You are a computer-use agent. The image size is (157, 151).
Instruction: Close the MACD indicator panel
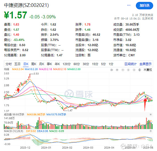click(151, 131)
